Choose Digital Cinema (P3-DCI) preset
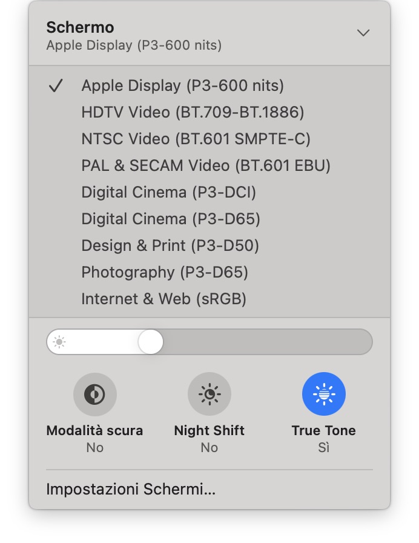Screen dimensions: 419x543 coord(169,192)
